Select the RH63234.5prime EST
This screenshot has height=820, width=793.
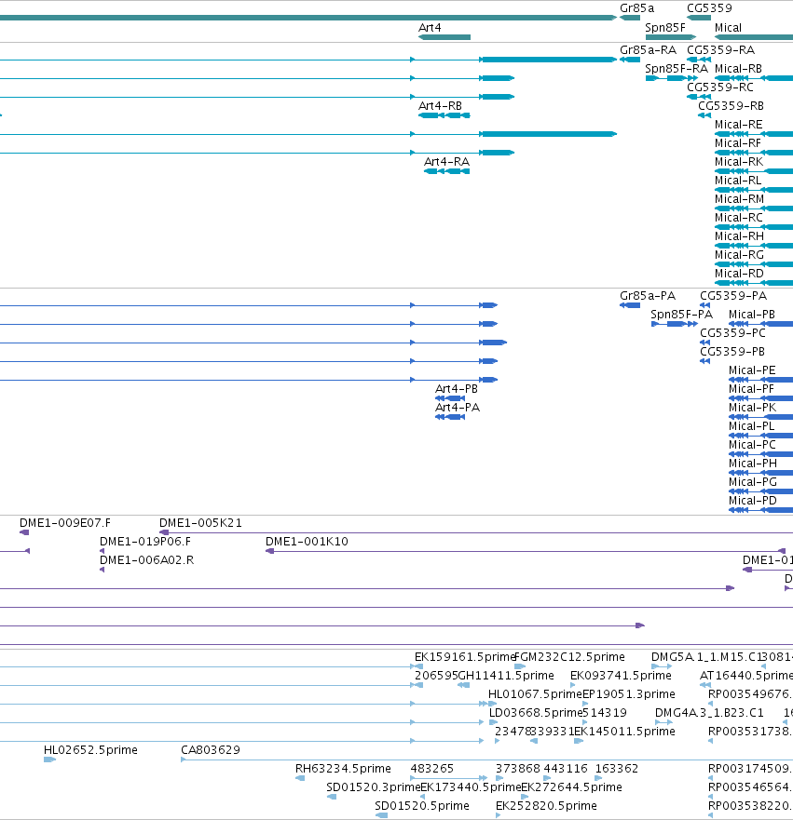pyautogui.click(x=300, y=778)
